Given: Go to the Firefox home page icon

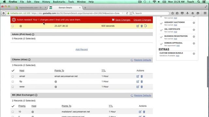Looking at the screenshot, I should 193,13.
